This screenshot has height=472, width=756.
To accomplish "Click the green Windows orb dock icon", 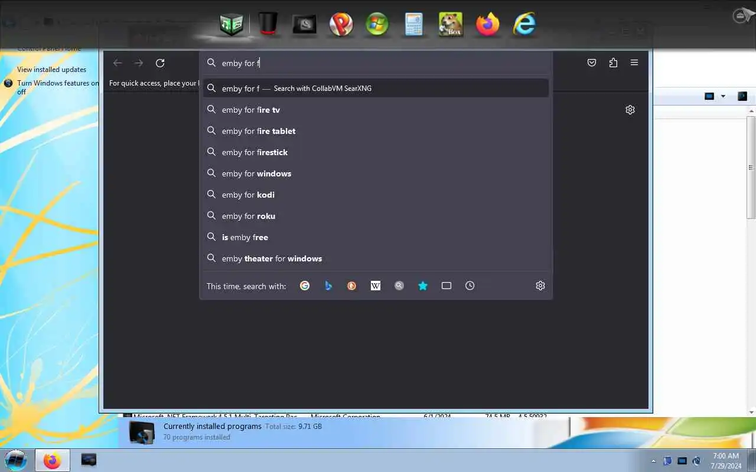I will pyautogui.click(x=377, y=25).
